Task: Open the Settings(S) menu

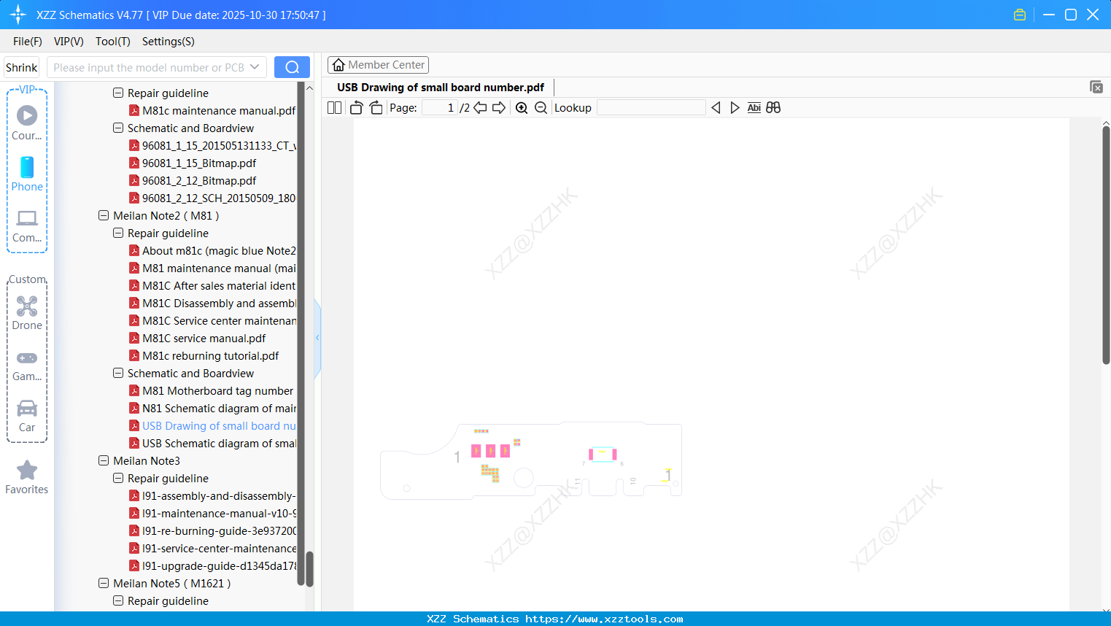Action: click(x=169, y=42)
